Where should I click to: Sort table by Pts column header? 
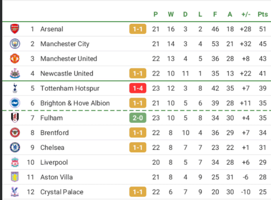pyautogui.click(x=263, y=14)
